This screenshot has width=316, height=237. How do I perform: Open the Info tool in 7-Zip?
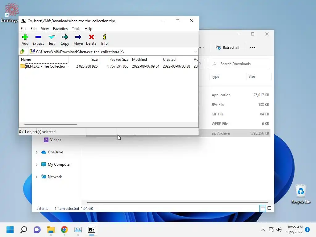[x=104, y=39]
